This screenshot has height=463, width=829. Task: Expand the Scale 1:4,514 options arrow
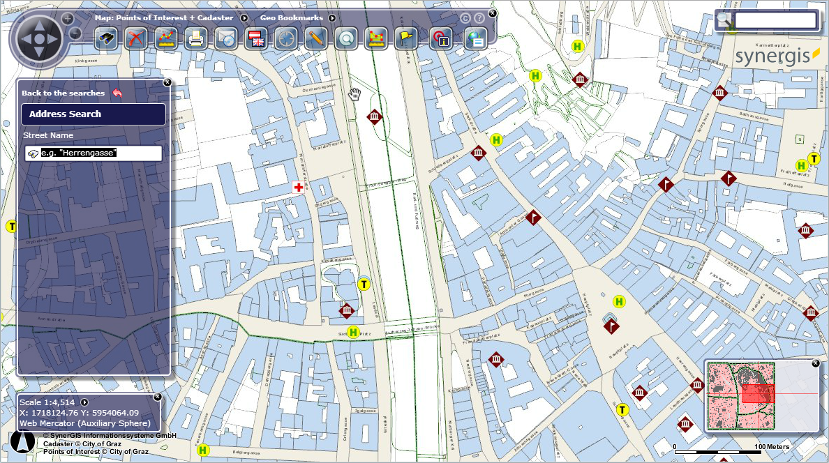(x=84, y=402)
